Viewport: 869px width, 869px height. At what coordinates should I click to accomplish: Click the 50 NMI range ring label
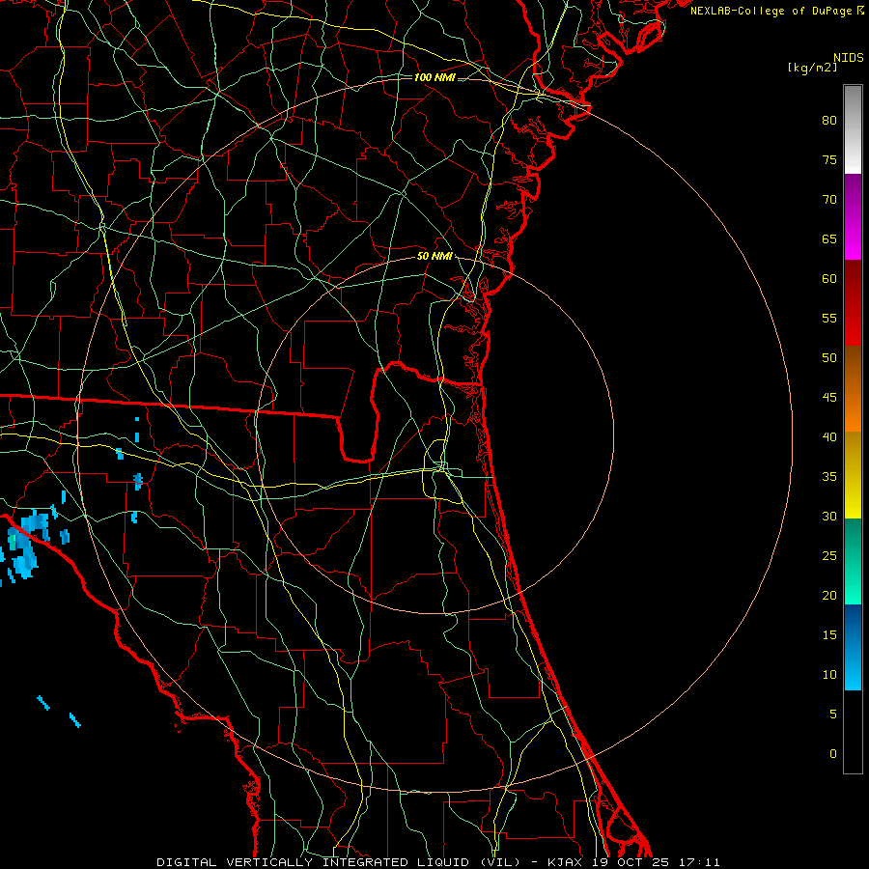434,257
